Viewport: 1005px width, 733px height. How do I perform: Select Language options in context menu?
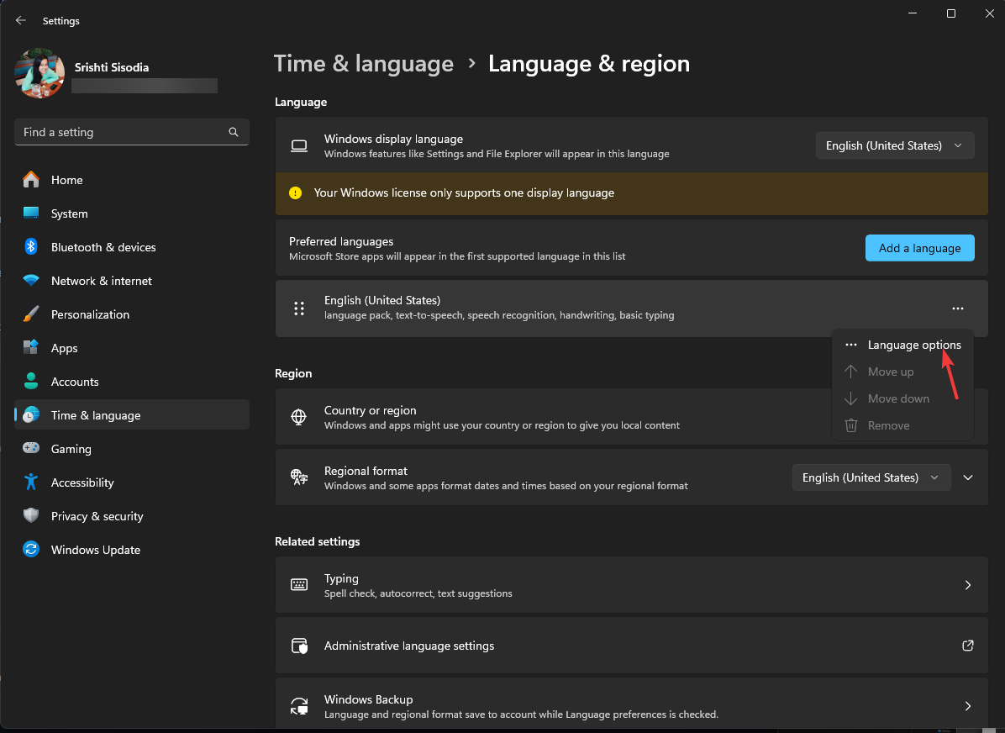click(913, 345)
